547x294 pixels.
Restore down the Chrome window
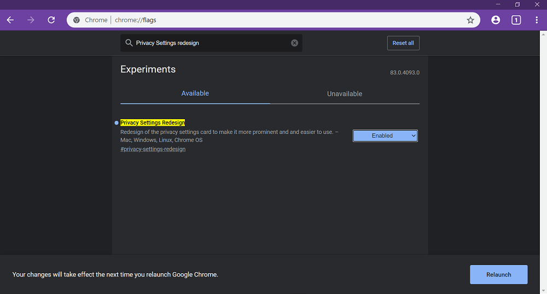pyautogui.click(x=517, y=4)
